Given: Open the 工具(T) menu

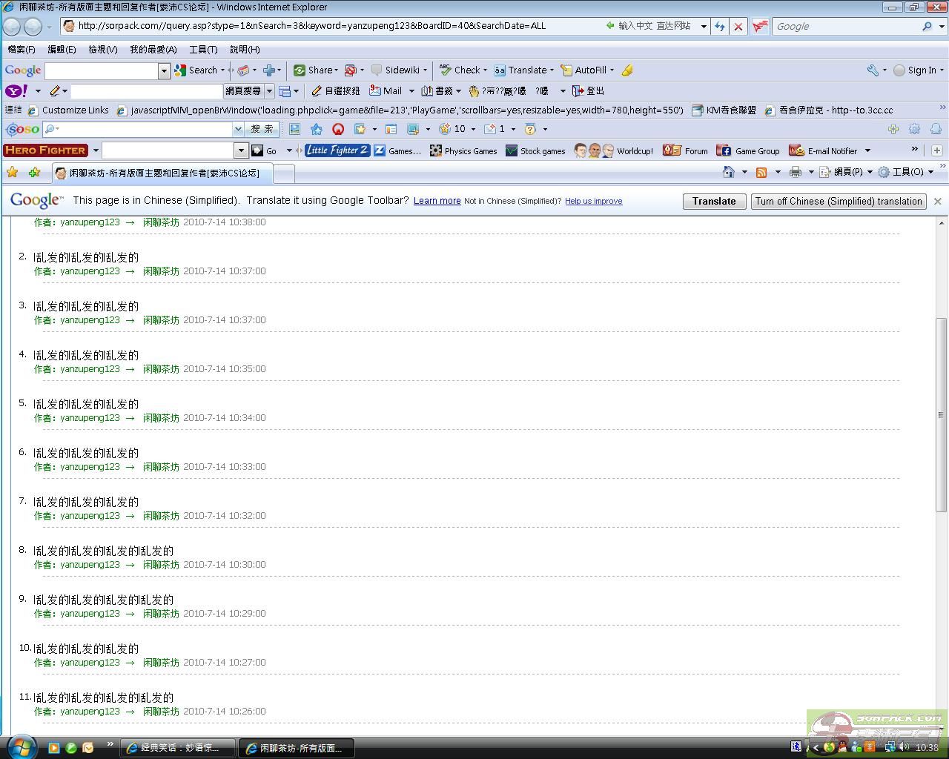Looking at the screenshot, I should [x=202, y=50].
